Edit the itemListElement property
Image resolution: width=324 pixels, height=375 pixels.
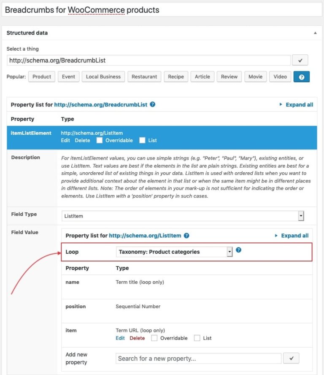click(x=65, y=140)
